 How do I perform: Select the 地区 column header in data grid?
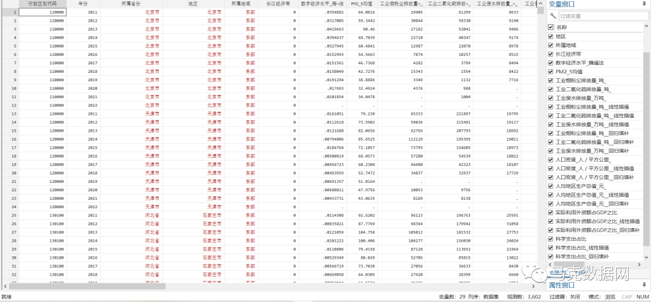point(193,4)
